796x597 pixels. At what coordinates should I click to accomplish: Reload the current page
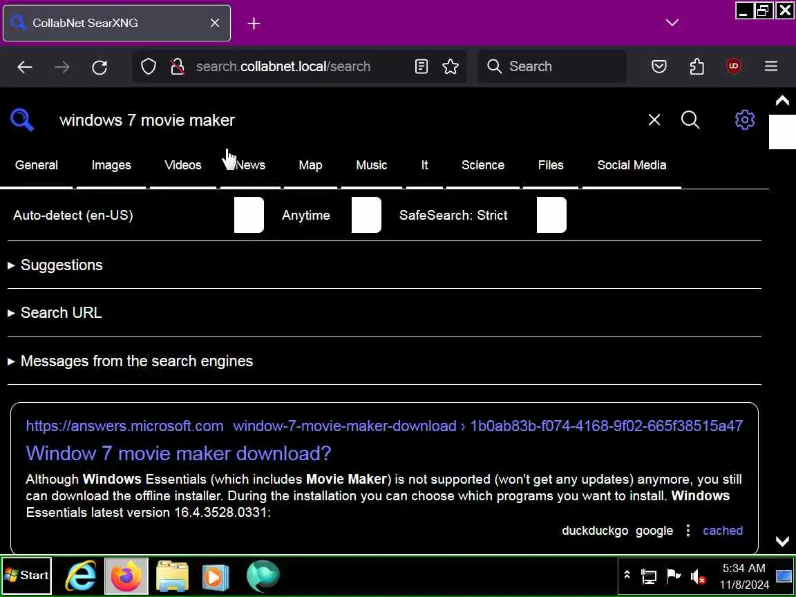[99, 66]
